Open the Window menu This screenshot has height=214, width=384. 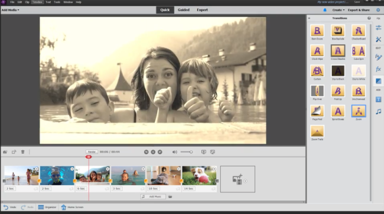pyautogui.click(x=68, y=2)
